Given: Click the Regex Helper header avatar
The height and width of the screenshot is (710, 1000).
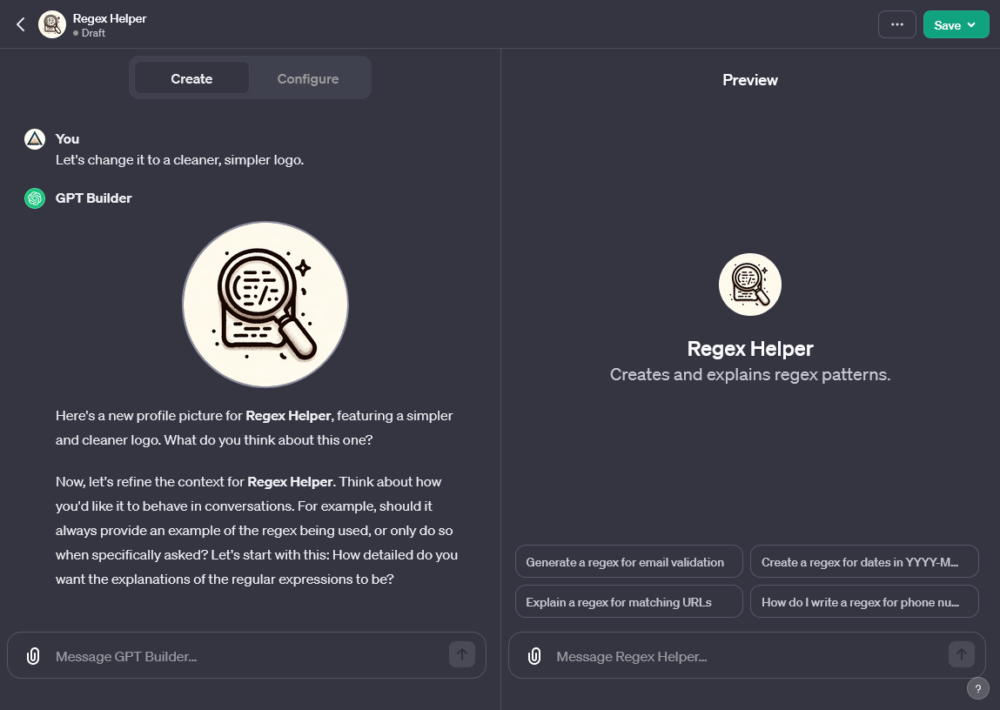Looking at the screenshot, I should 52,25.
